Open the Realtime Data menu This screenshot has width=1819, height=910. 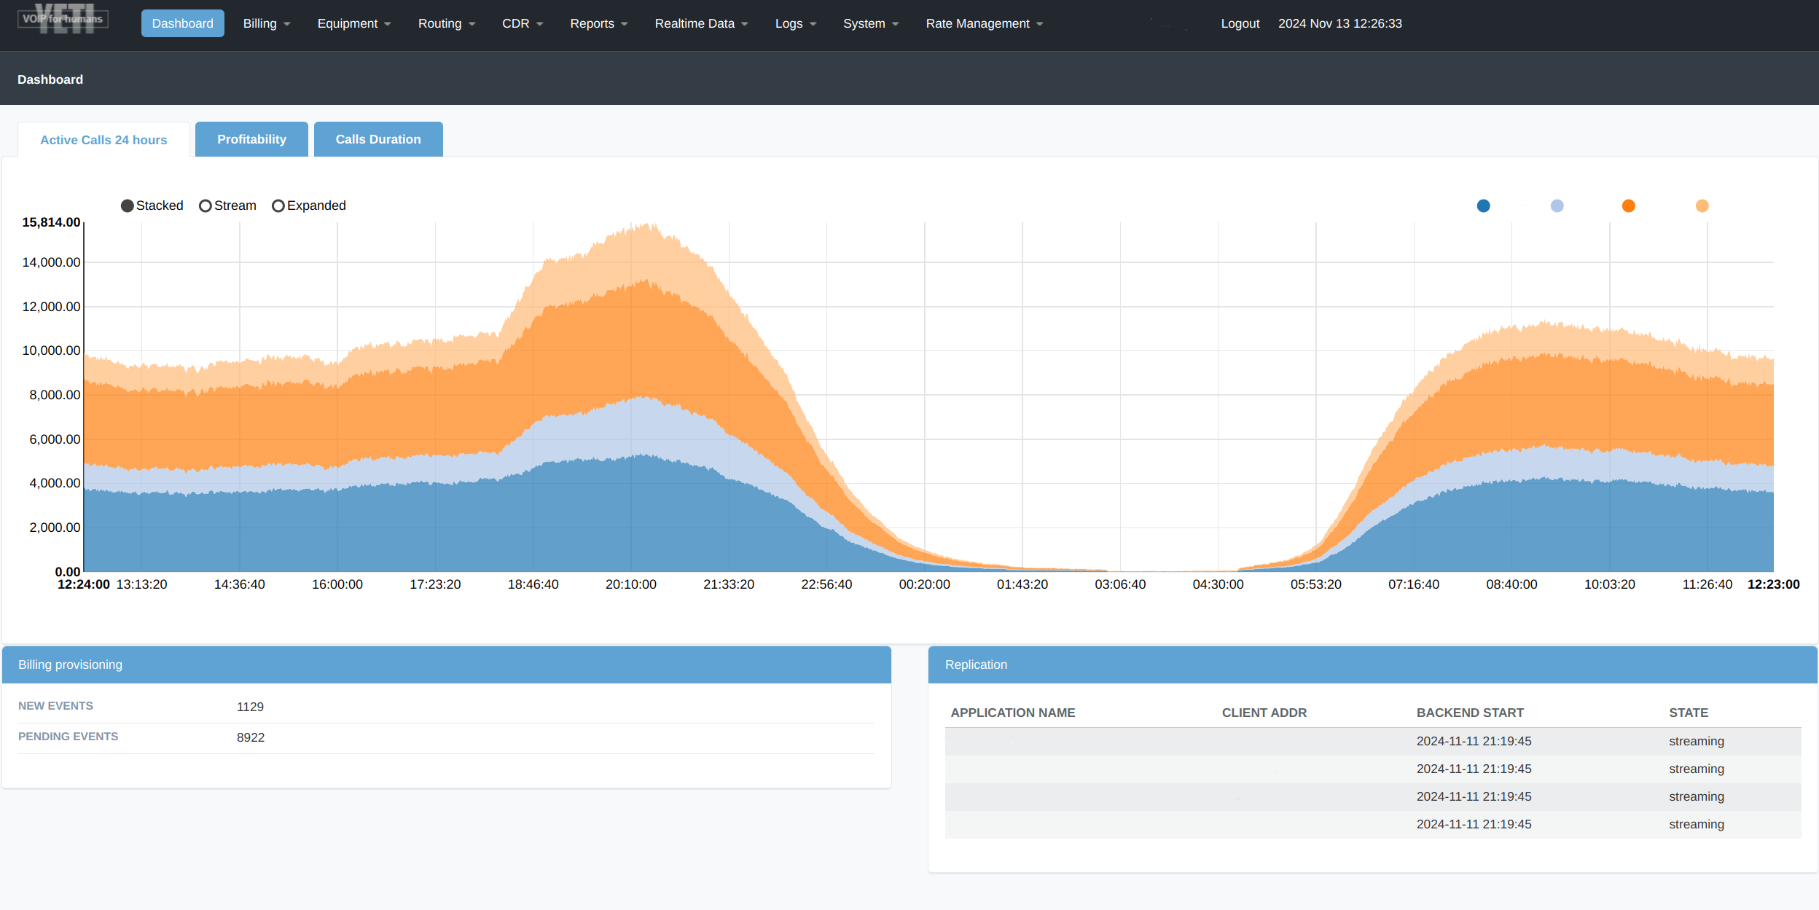[x=697, y=23]
